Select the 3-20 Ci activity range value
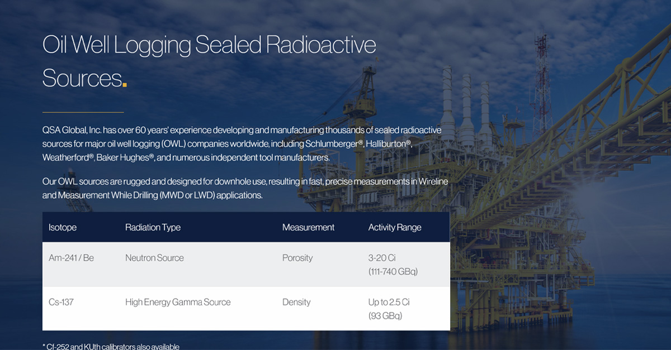 tap(381, 258)
